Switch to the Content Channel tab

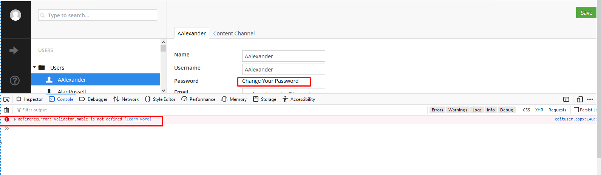[234, 33]
